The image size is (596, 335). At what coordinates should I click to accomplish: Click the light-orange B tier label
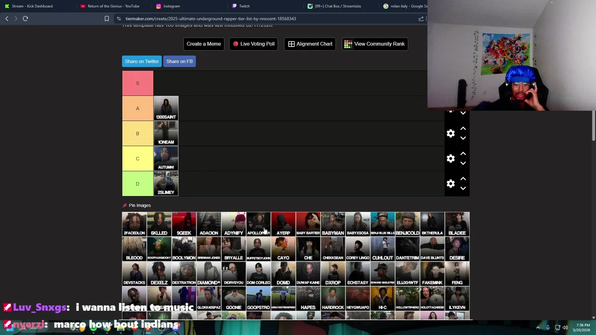tap(137, 134)
